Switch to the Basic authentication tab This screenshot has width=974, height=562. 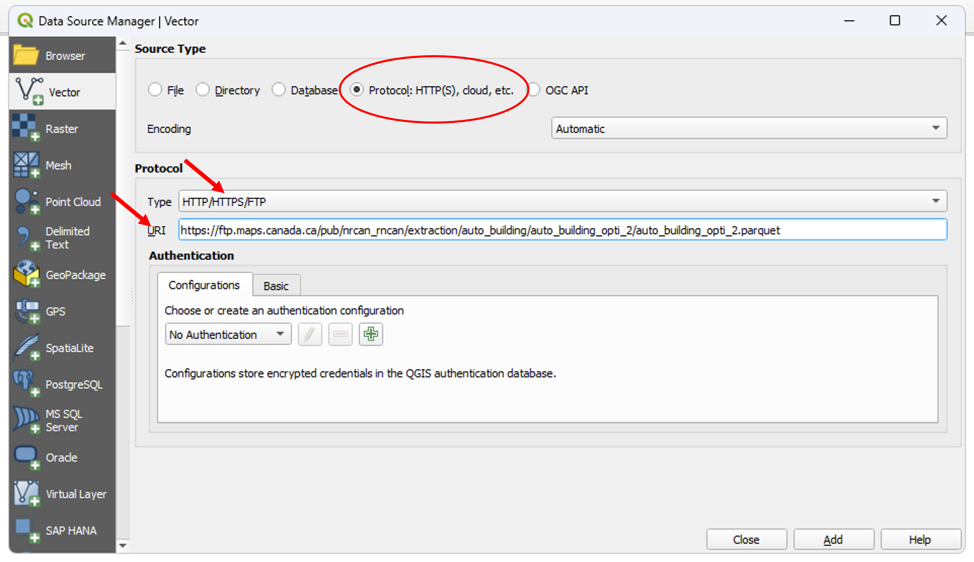point(276,286)
